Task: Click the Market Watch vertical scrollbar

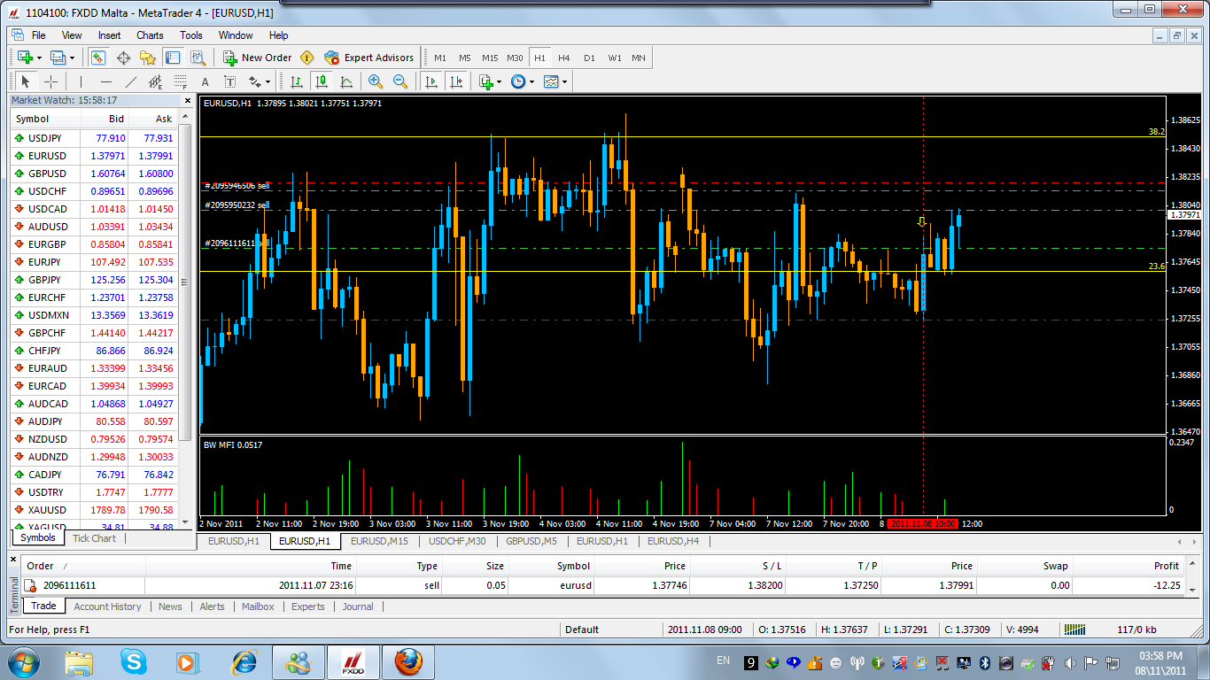Action: pyautogui.click(x=185, y=283)
